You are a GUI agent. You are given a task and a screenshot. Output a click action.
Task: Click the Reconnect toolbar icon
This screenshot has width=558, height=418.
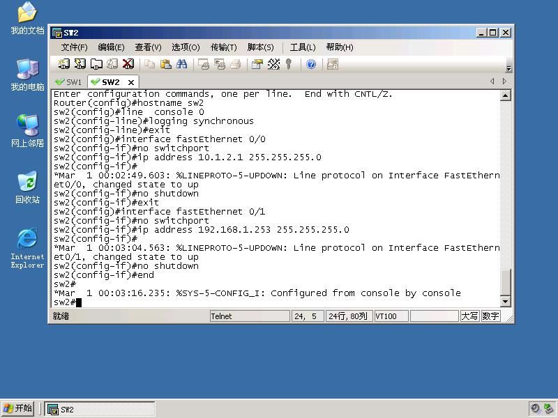(112, 64)
